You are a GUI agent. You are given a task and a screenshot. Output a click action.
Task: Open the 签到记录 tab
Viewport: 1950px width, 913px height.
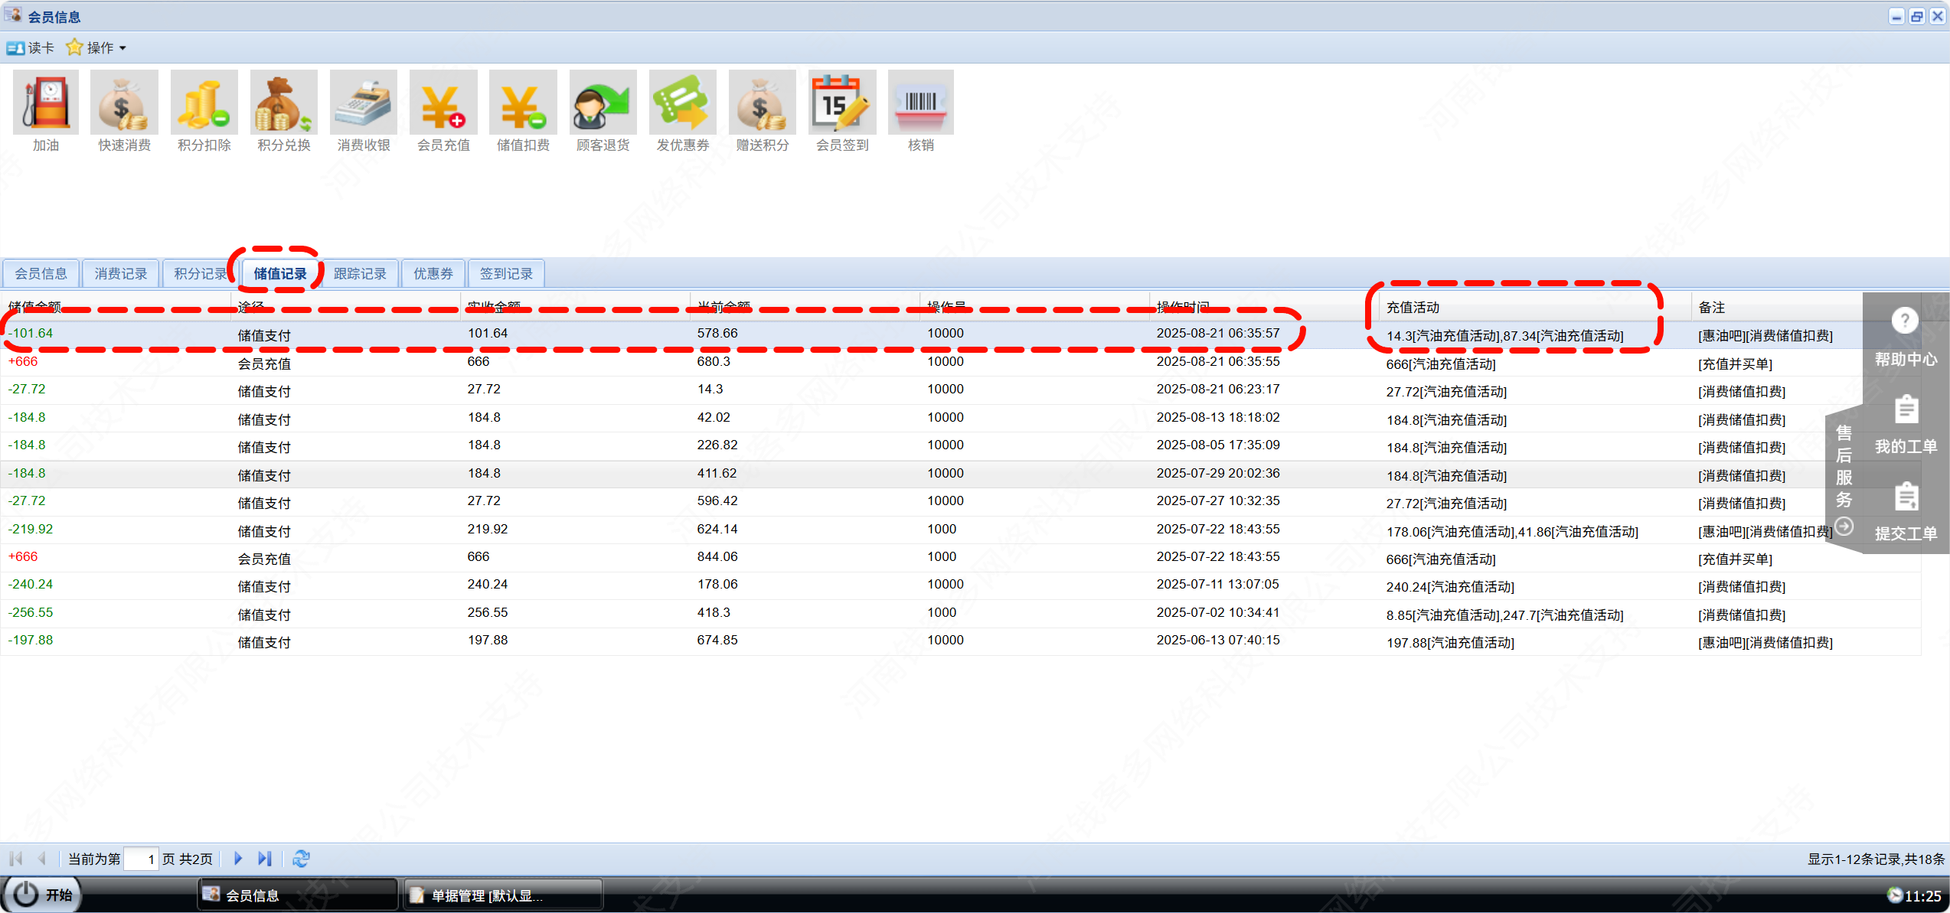pos(506,273)
